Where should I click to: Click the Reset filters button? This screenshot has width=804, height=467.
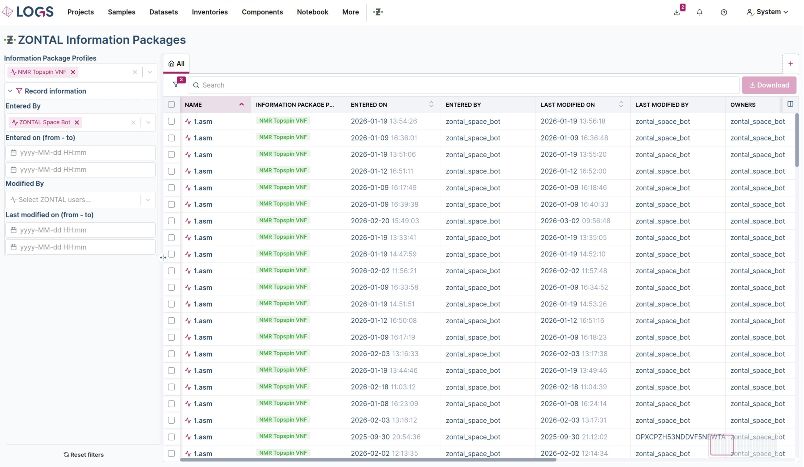[x=83, y=455]
